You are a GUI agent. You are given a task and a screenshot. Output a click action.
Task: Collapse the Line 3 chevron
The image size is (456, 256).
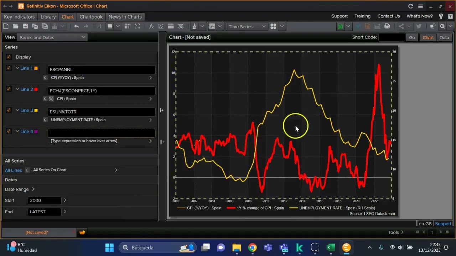tap(17, 110)
